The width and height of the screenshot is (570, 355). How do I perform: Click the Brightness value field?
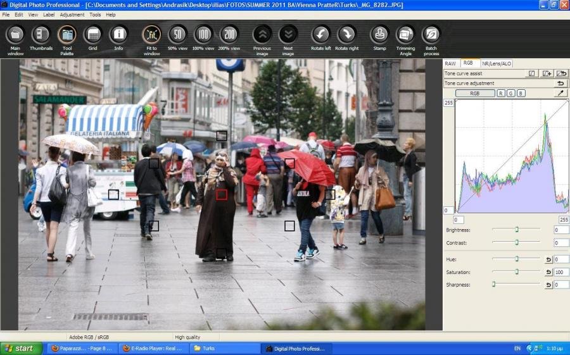(560, 230)
